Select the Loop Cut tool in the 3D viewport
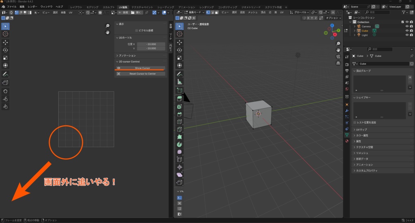Viewport: 415px width, 223px height. tap(180, 122)
